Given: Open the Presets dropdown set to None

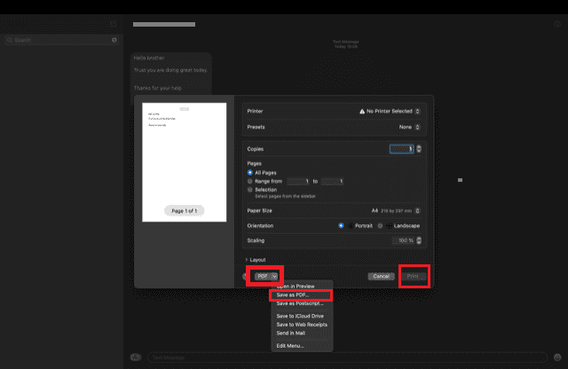Looking at the screenshot, I should pyautogui.click(x=409, y=127).
